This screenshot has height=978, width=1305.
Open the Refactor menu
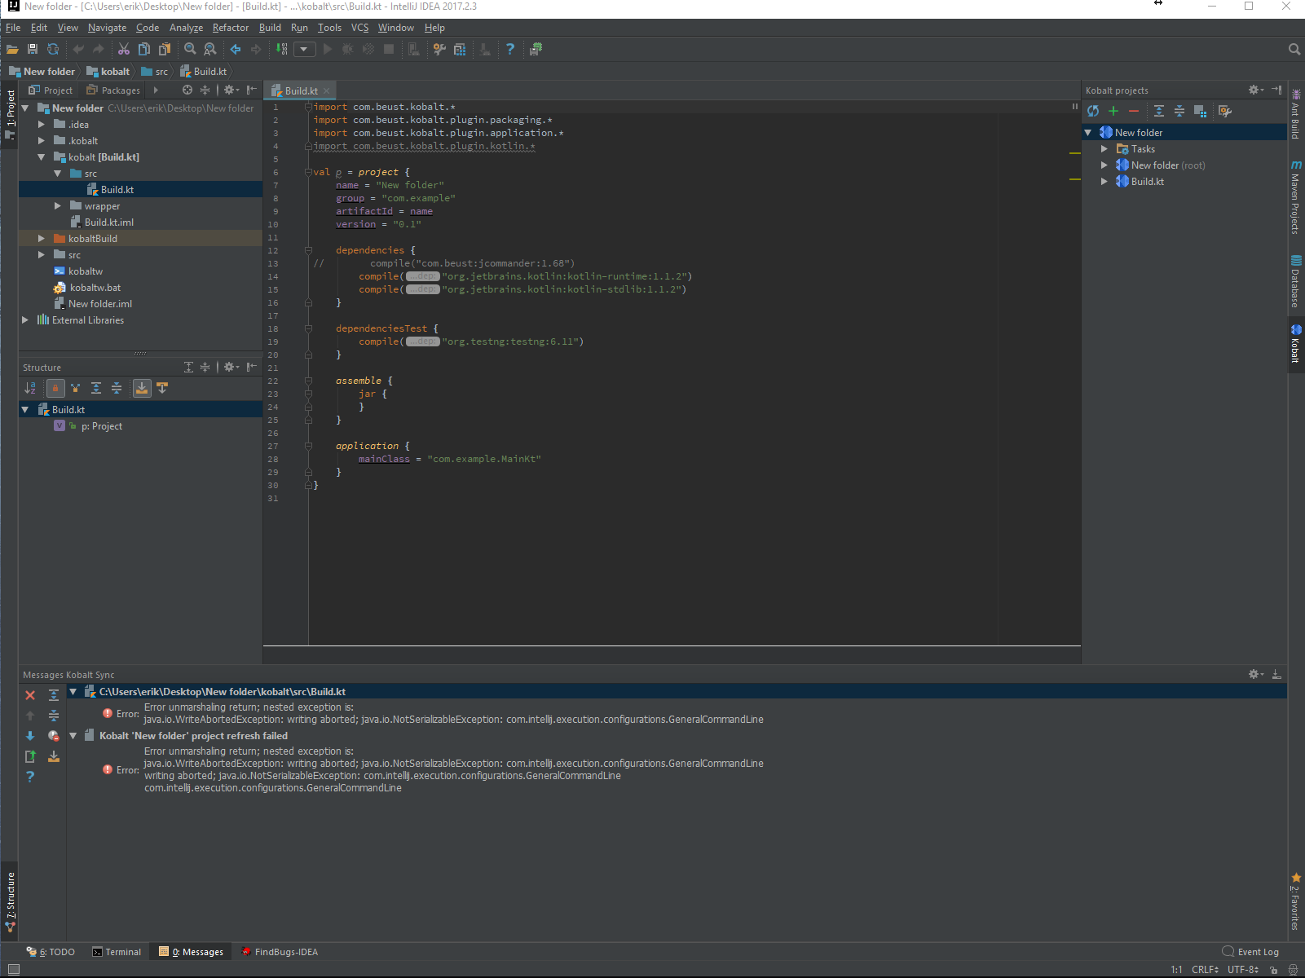(x=231, y=28)
